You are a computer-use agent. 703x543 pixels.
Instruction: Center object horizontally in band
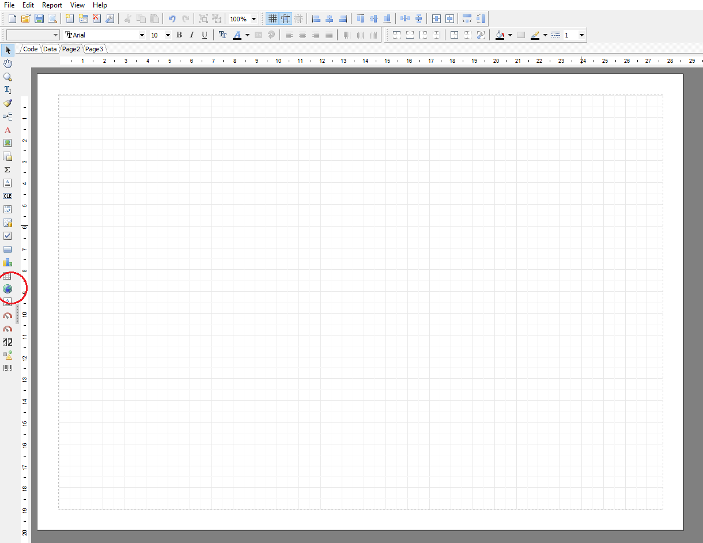point(436,18)
